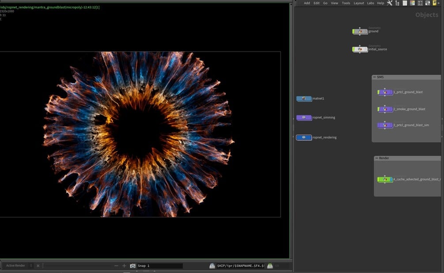Click the Snap 1 name field
The height and width of the screenshot is (273, 444).
pyautogui.click(x=159, y=265)
